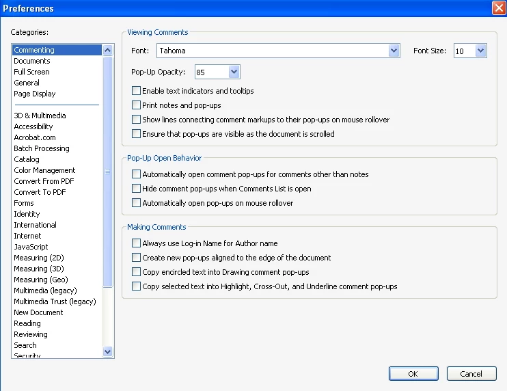Toggle Hide comment pop-ups when Comments List open

click(x=136, y=188)
